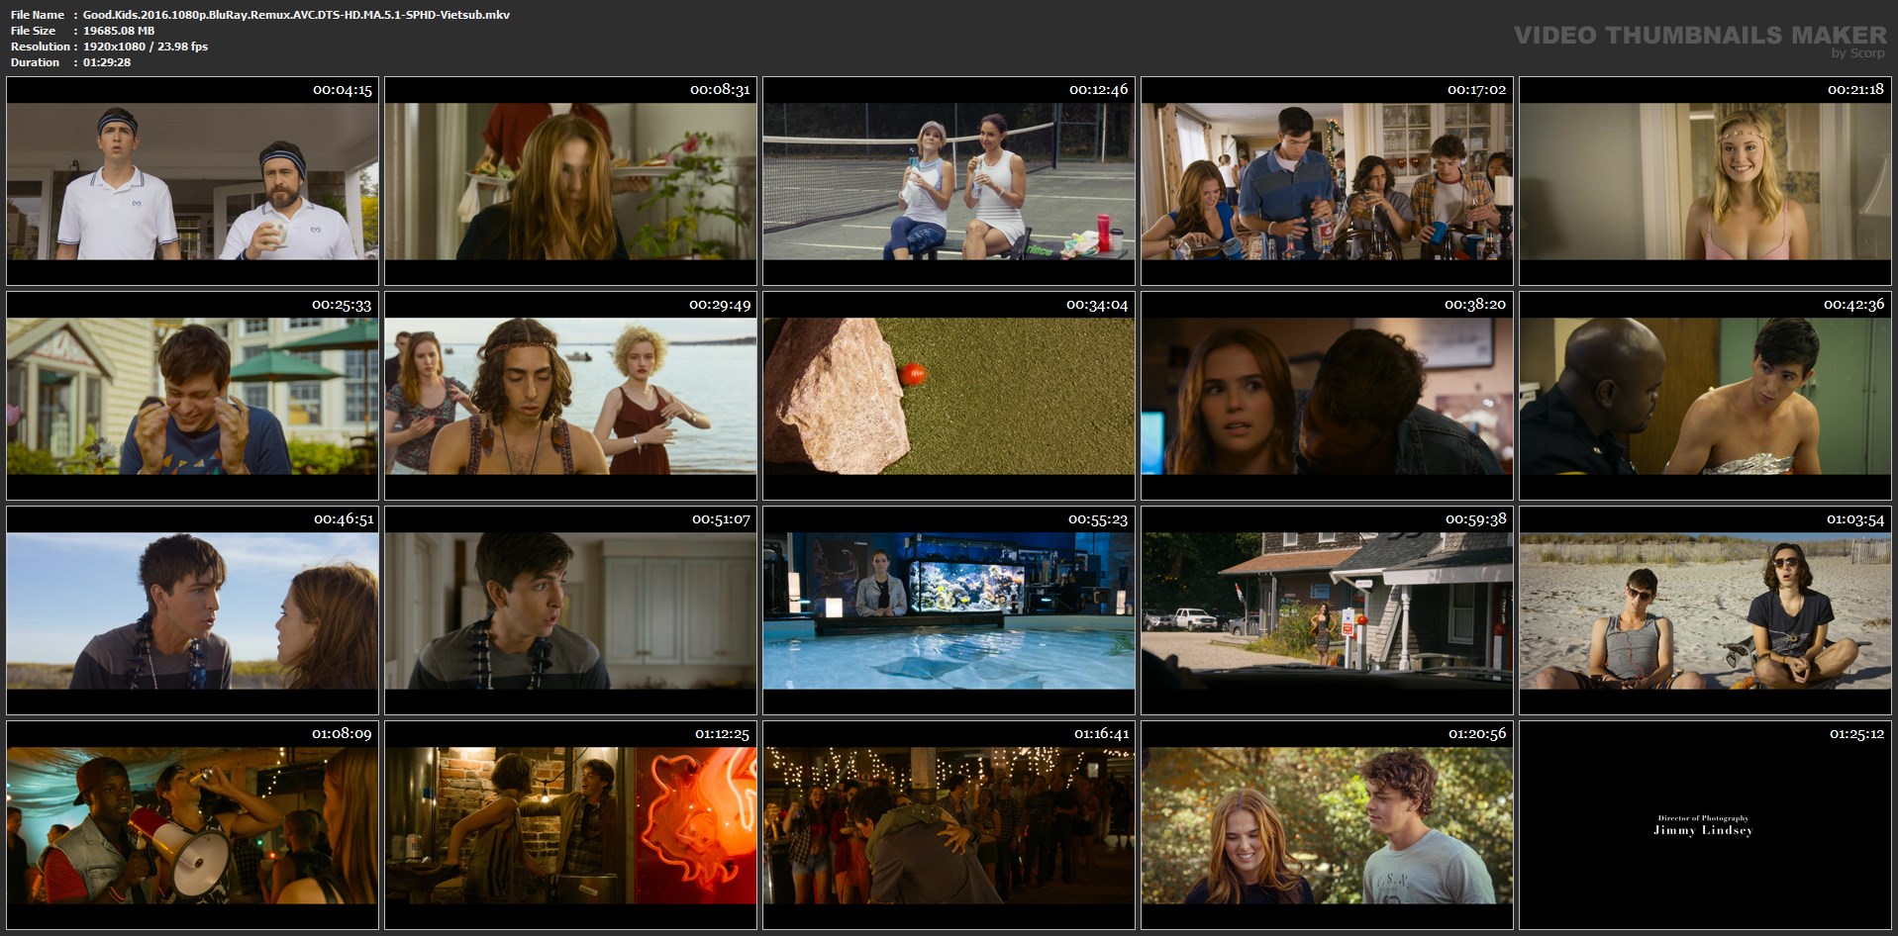1898x936 pixels.
Task: Select the thumbnail at 00:42:36
Action: (x=1705, y=396)
